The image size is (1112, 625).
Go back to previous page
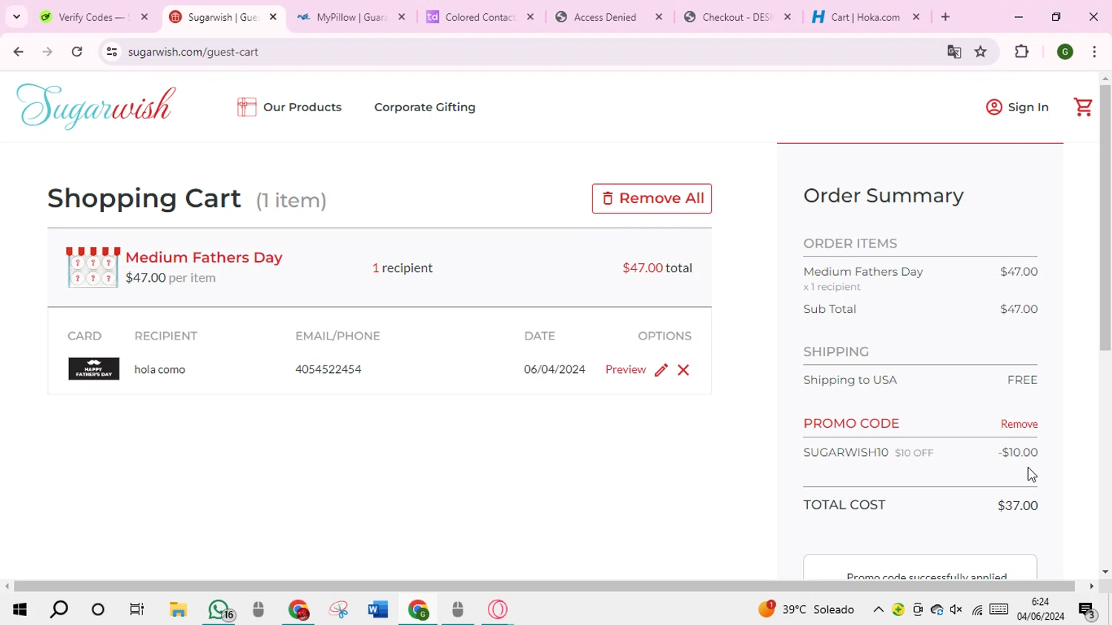pos(19,51)
